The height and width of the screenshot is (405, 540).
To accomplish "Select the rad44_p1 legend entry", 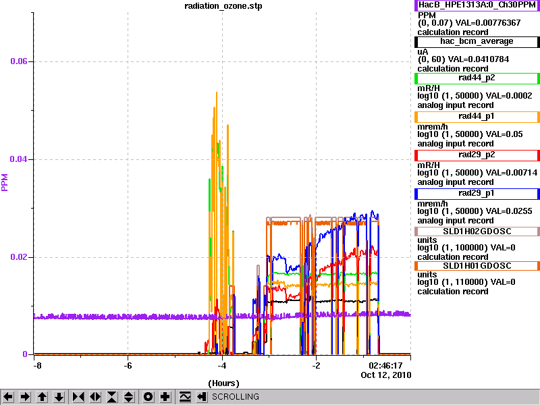I will tap(477, 117).
